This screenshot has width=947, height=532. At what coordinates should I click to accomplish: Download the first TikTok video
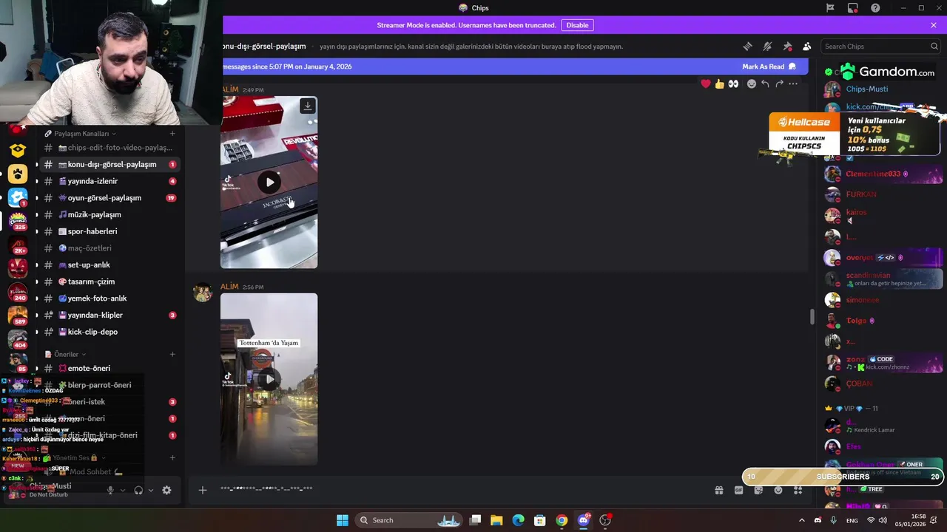308,106
